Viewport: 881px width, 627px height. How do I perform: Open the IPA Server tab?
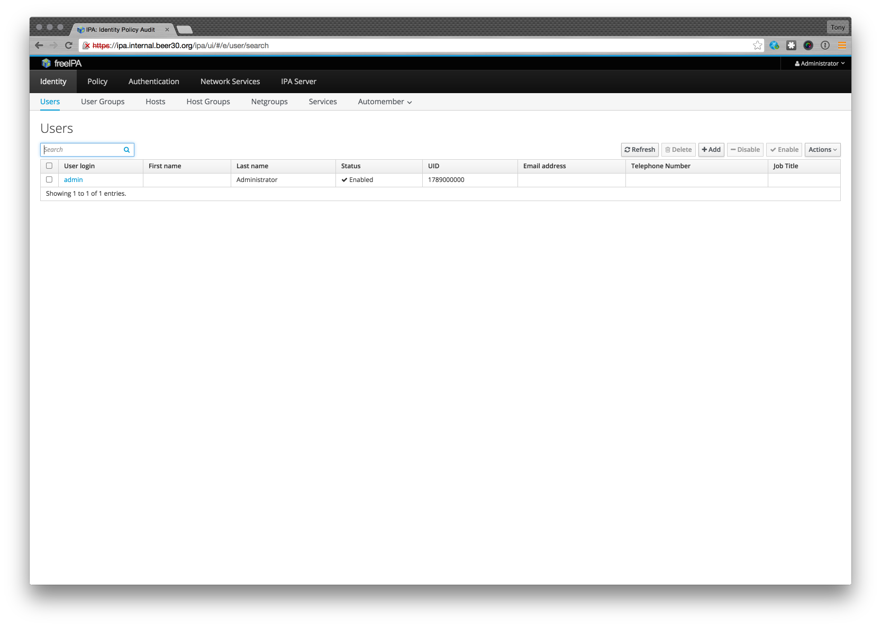click(x=298, y=81)
